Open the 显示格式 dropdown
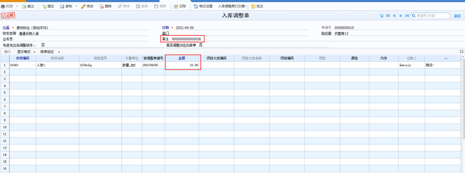 [x=26, y=52]
